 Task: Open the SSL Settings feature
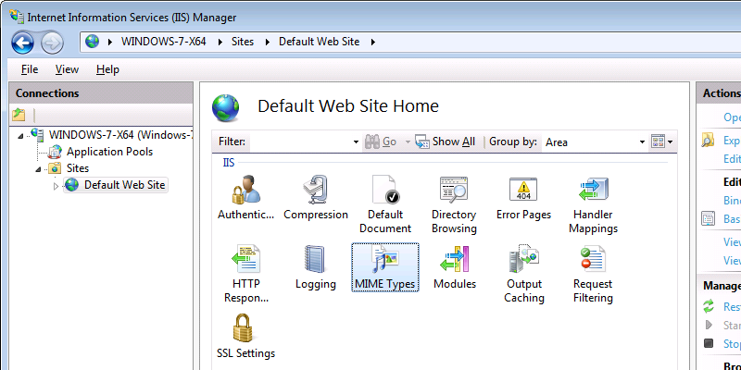(x=245, y=337)
